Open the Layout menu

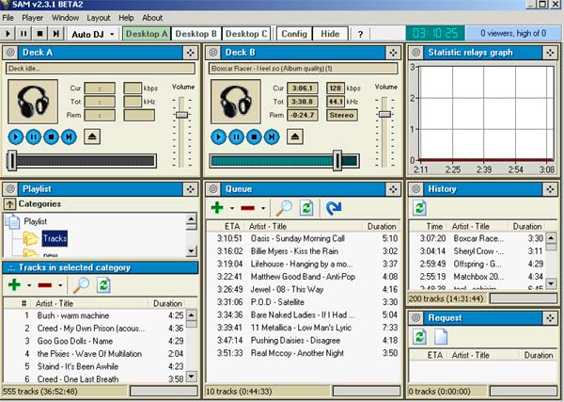[98, 18]
